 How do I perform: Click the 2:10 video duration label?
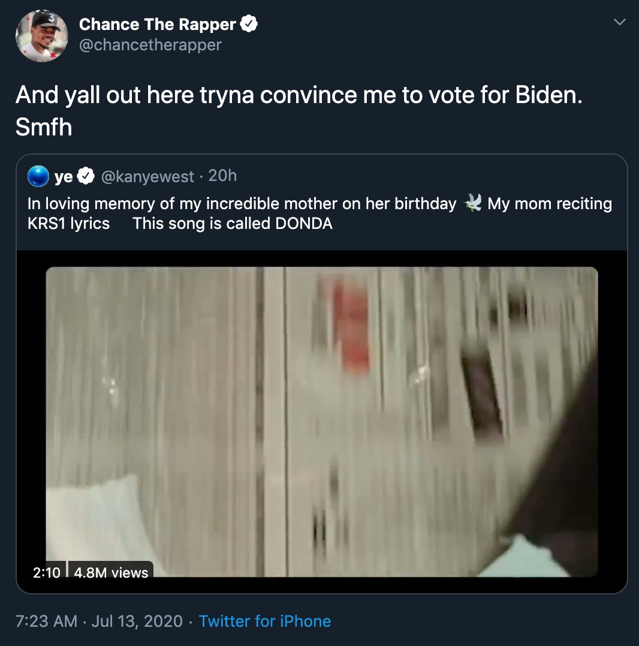pyautogui.click(x=47, y=572)
